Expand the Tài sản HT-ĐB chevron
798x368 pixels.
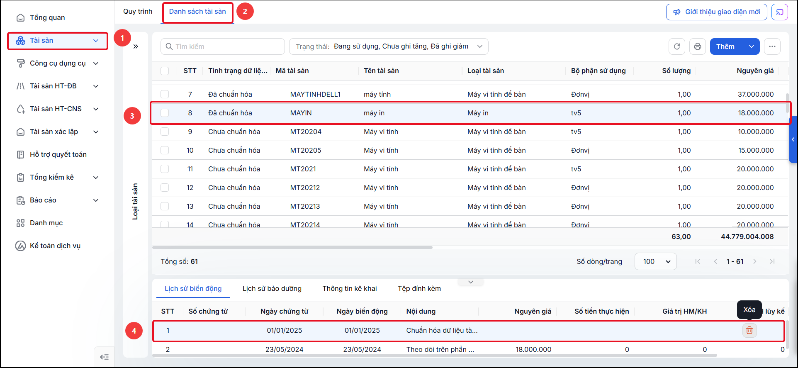pyautogui.click(x=96, y=86)
